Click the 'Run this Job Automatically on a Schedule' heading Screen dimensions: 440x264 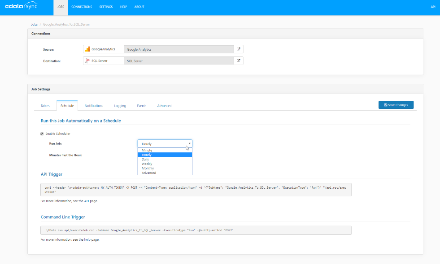click(x=81, y=121)
